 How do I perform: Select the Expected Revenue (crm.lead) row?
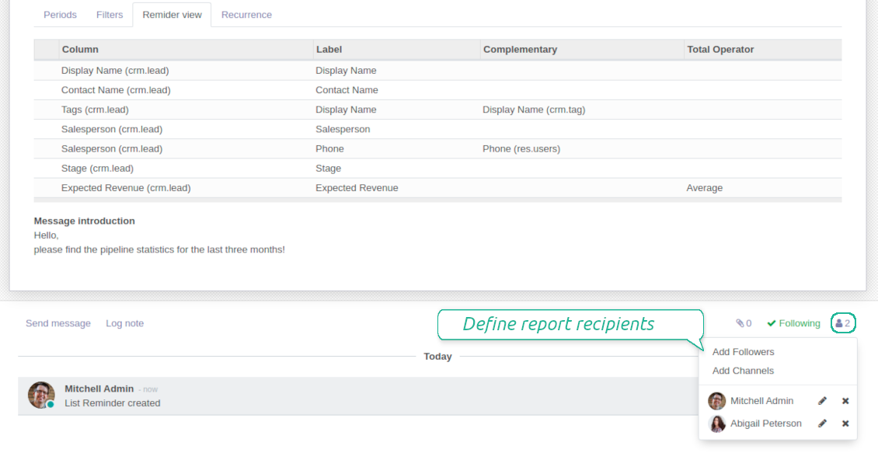pyautogui.click(x=126, y=188)
